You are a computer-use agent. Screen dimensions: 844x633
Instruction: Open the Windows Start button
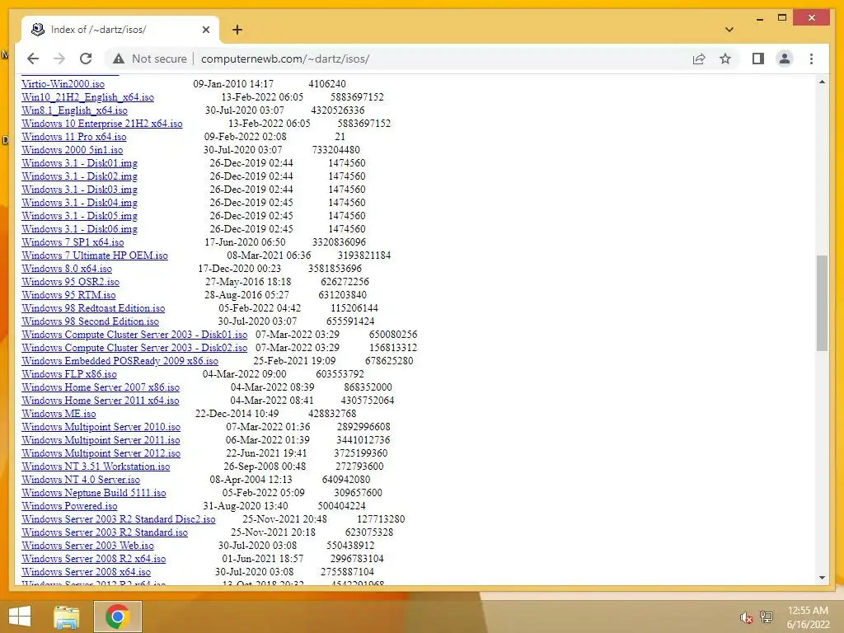(20, 617)
